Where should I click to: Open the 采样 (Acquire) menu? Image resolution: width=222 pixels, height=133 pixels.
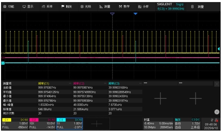point(47,7)
